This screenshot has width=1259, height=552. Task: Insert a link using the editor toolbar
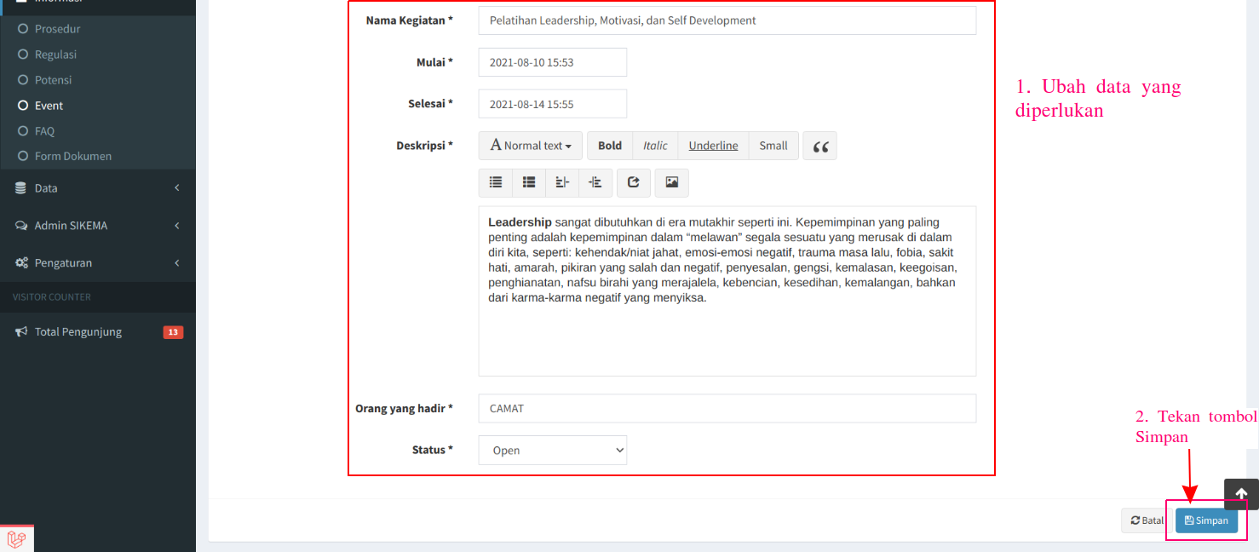pyautogui.click(x=633, y=182)
